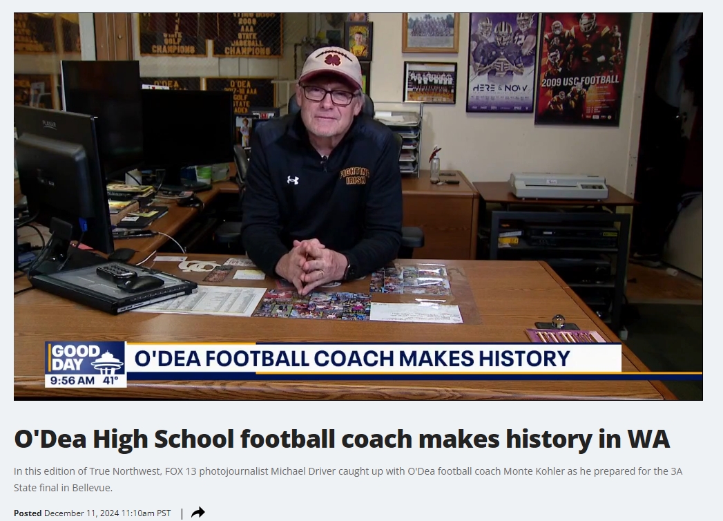The image size is (723, 521).
Task: Click the Under Armour logo on the jacket
Action: (293, 180)
